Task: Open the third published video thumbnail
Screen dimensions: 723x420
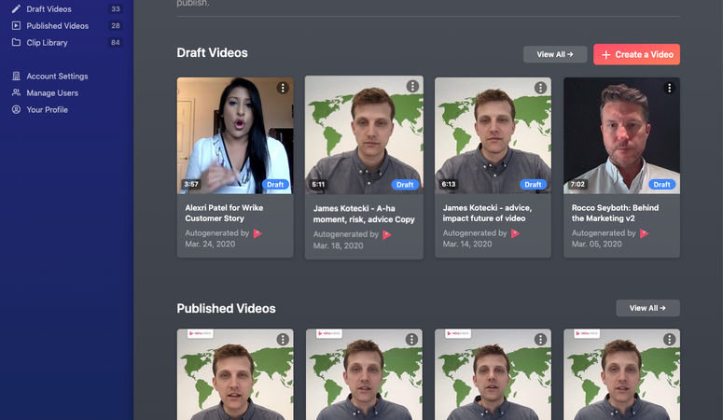Action: tap(493, 374)
